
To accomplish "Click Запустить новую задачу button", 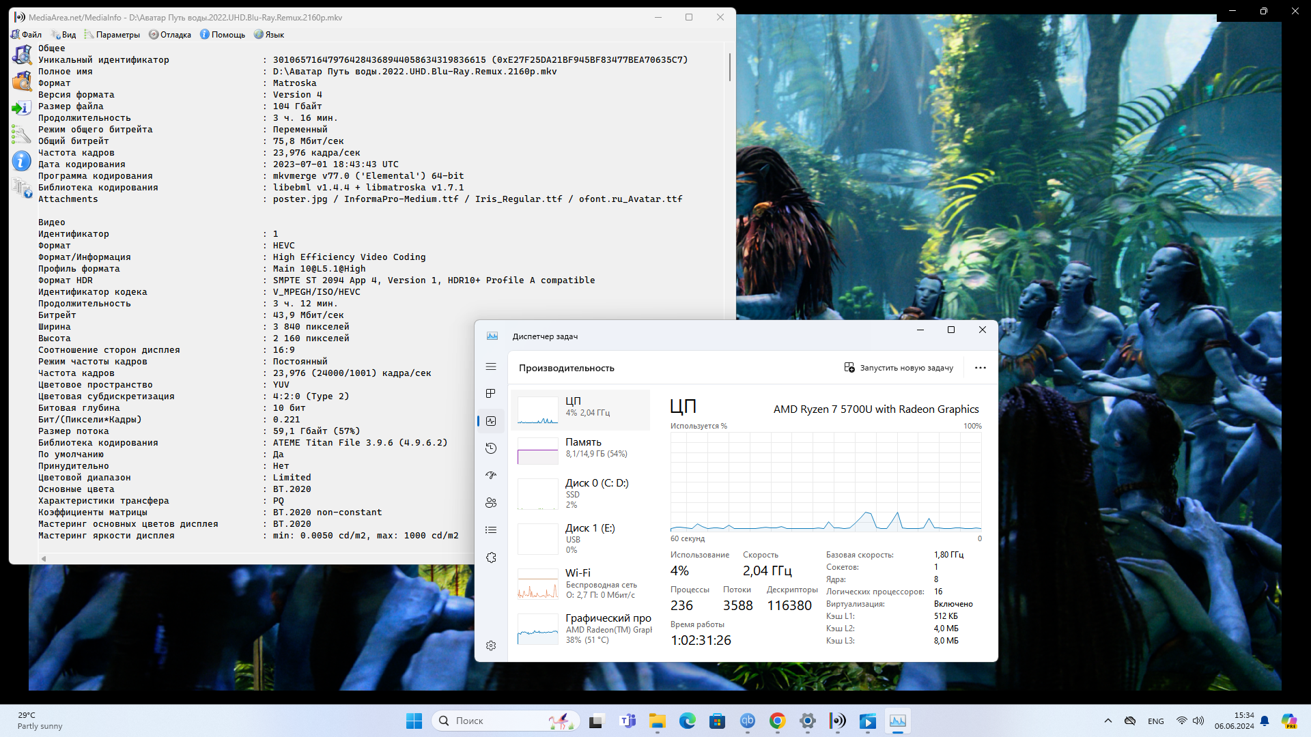I will (899, 368).
